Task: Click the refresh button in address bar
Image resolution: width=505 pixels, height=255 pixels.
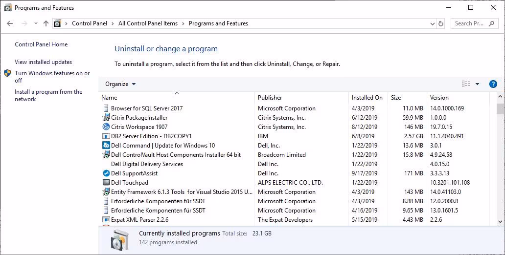Action: 441,23
